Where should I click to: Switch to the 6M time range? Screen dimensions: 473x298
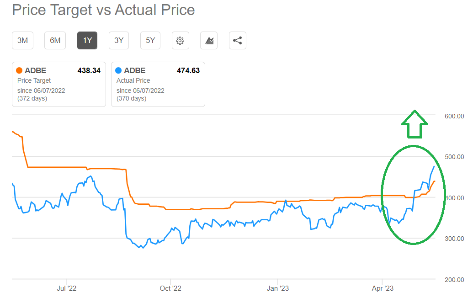coord(55,41)
